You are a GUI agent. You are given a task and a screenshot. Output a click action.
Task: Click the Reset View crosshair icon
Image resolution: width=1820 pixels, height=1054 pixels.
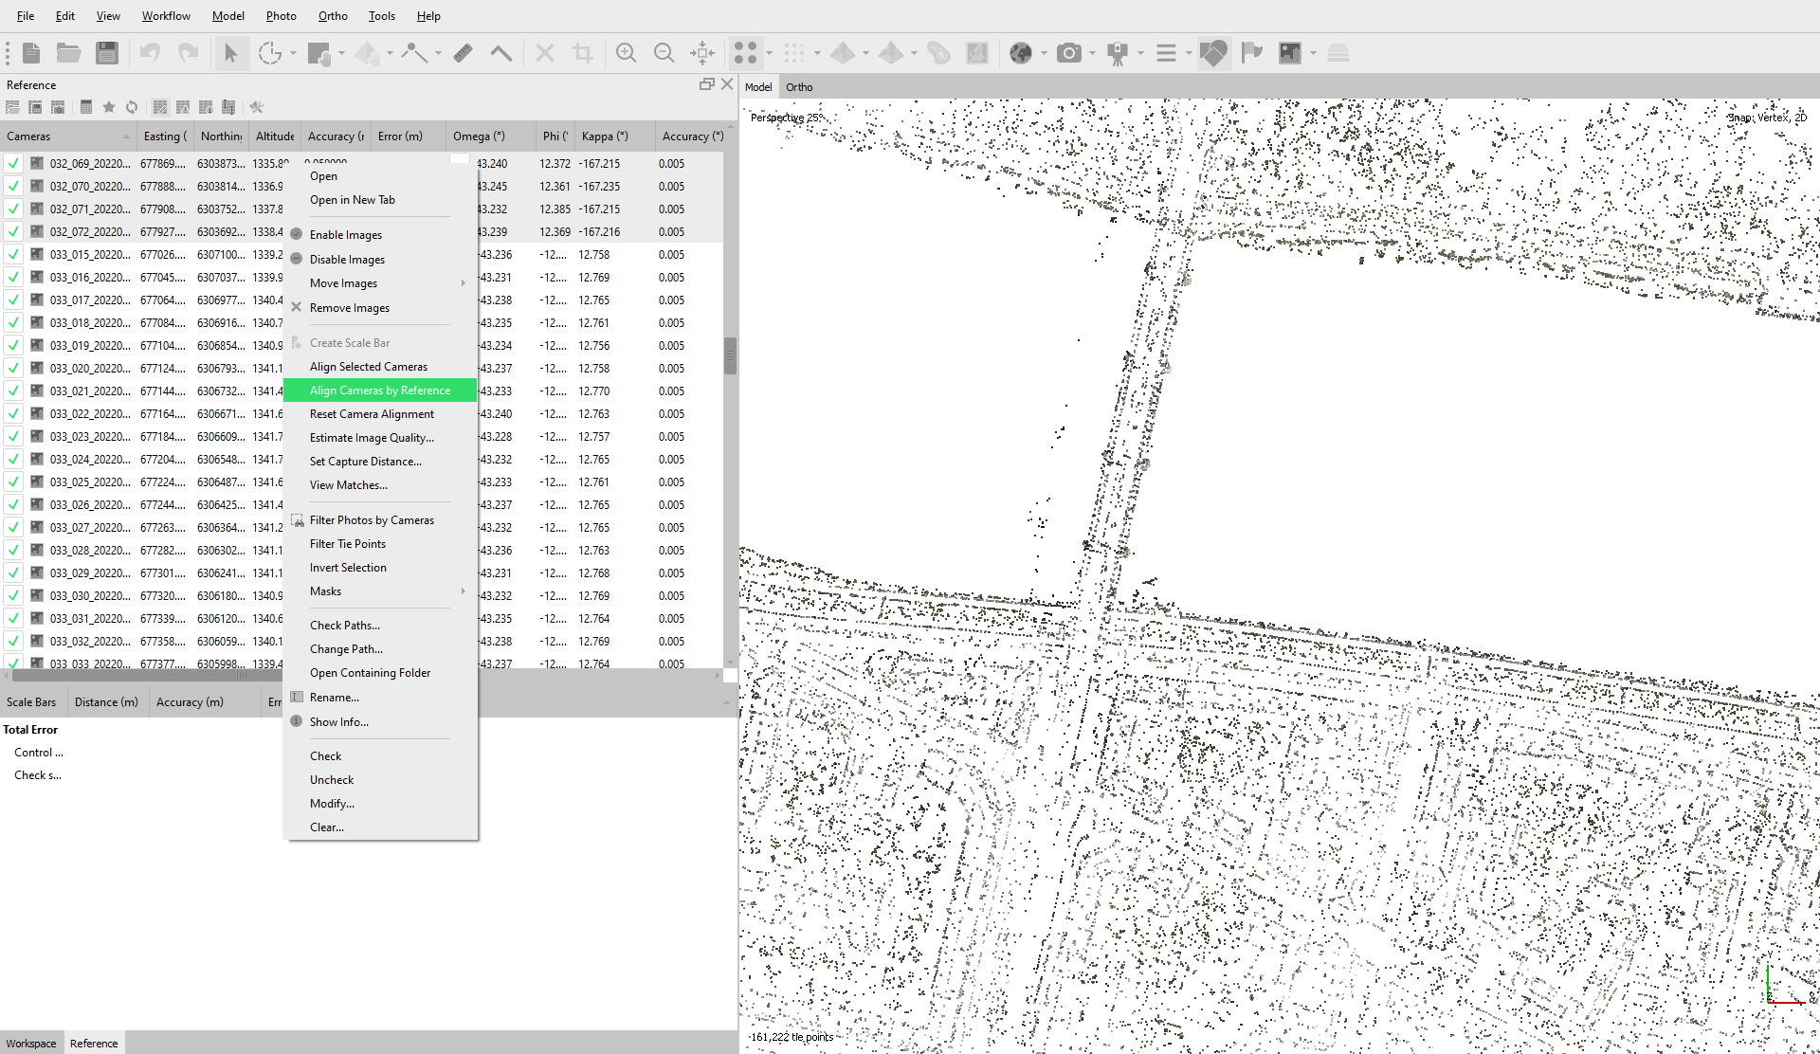tap(702, 53)
